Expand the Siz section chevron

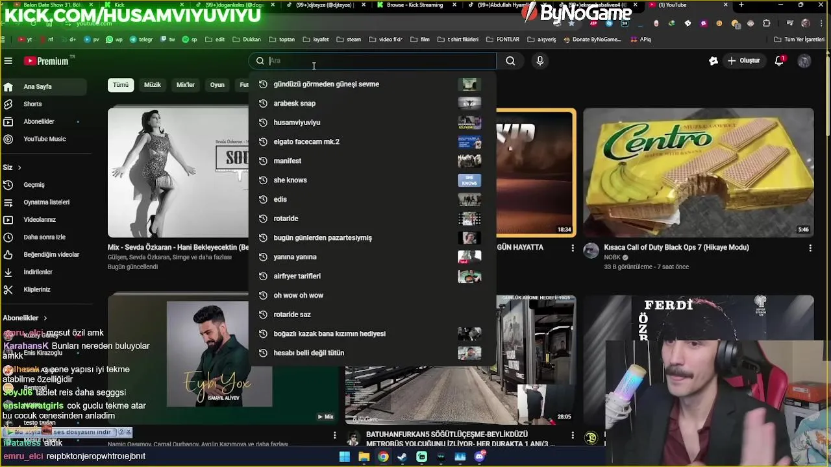click(x=19, y=167)
